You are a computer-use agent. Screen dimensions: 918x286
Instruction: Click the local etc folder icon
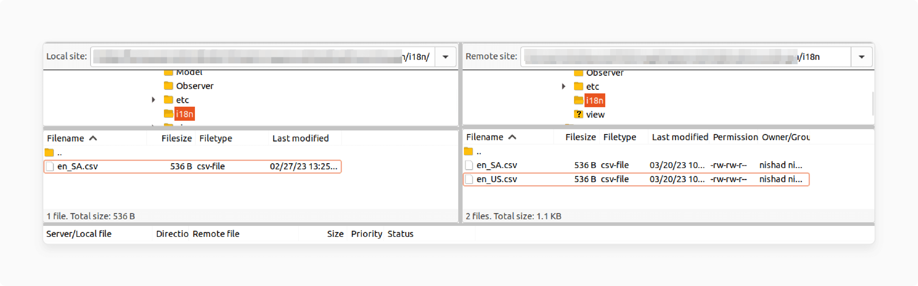(168, 100)
